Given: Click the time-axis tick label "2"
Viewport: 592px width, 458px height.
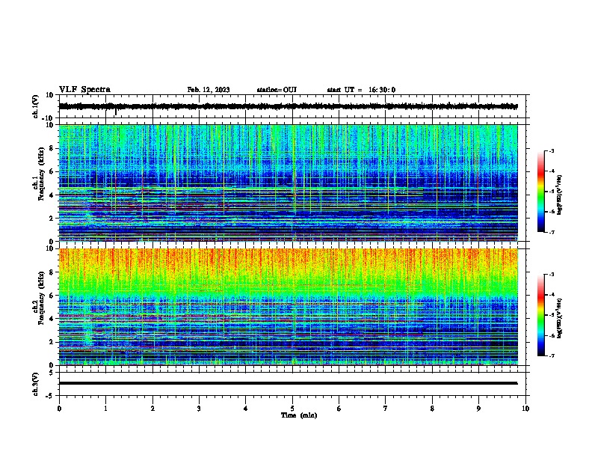Looking at the screenshot, I should coord(152,409).
